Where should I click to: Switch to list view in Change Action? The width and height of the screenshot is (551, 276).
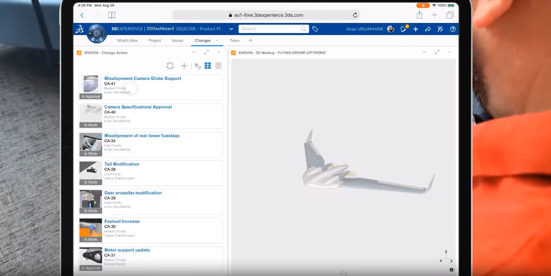[218, 66]
